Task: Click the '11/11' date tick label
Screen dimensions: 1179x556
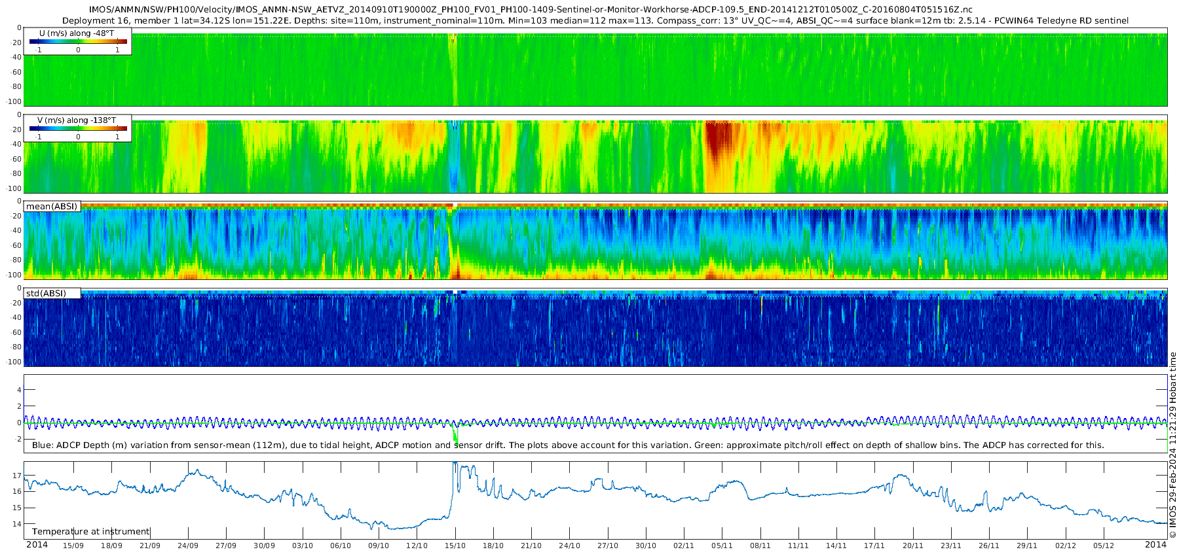Action: coord(798,546)
